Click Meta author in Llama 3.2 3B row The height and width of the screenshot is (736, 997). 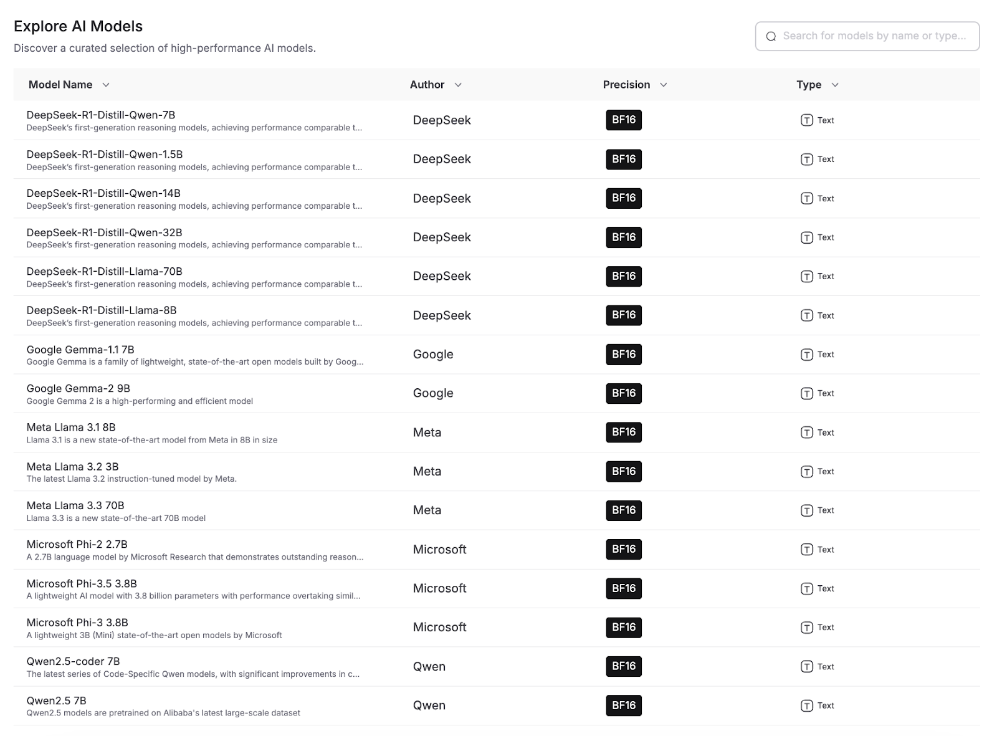[427, 472]
